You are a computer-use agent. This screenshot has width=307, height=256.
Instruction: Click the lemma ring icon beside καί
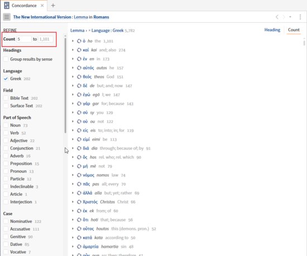tap(79, 50)
